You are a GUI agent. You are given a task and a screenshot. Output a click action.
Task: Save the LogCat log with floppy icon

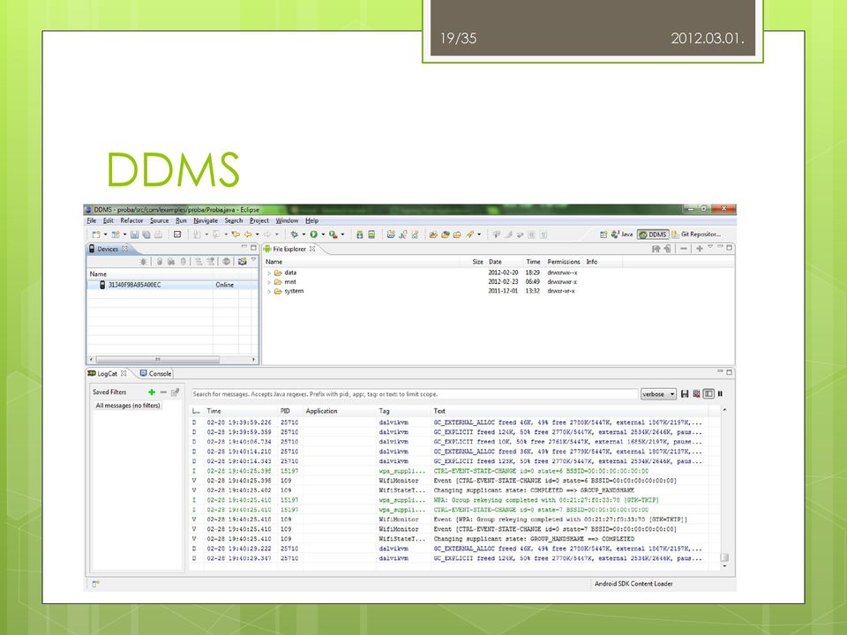pos(685,394)
